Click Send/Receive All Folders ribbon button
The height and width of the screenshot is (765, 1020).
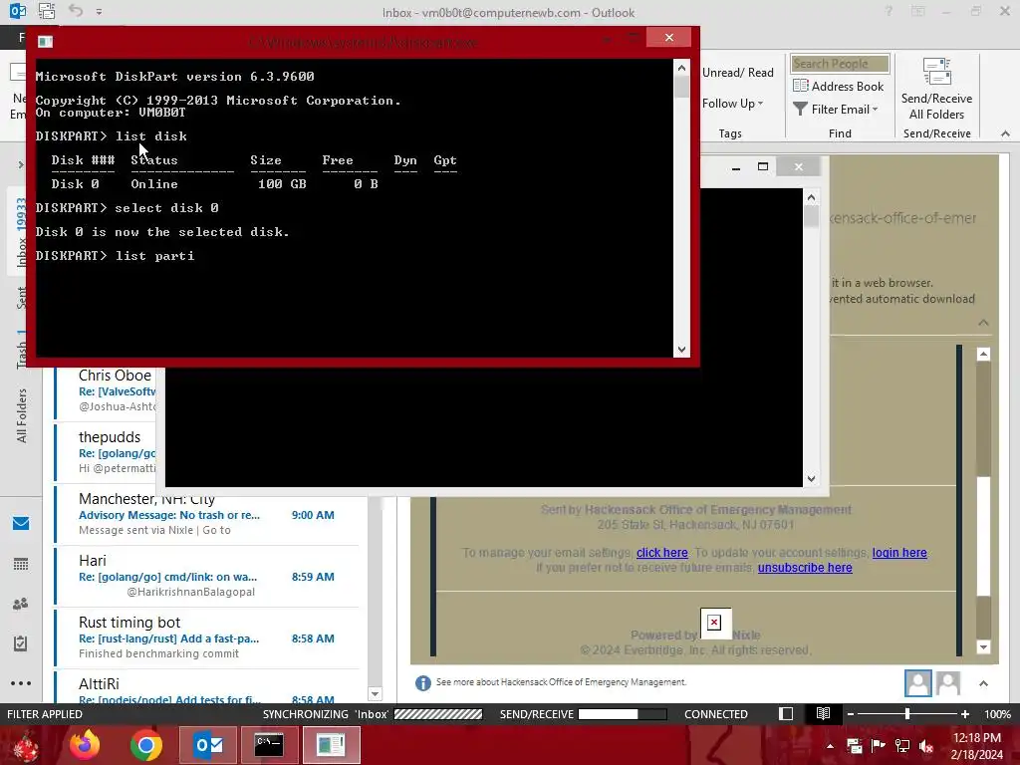(936, 89)
